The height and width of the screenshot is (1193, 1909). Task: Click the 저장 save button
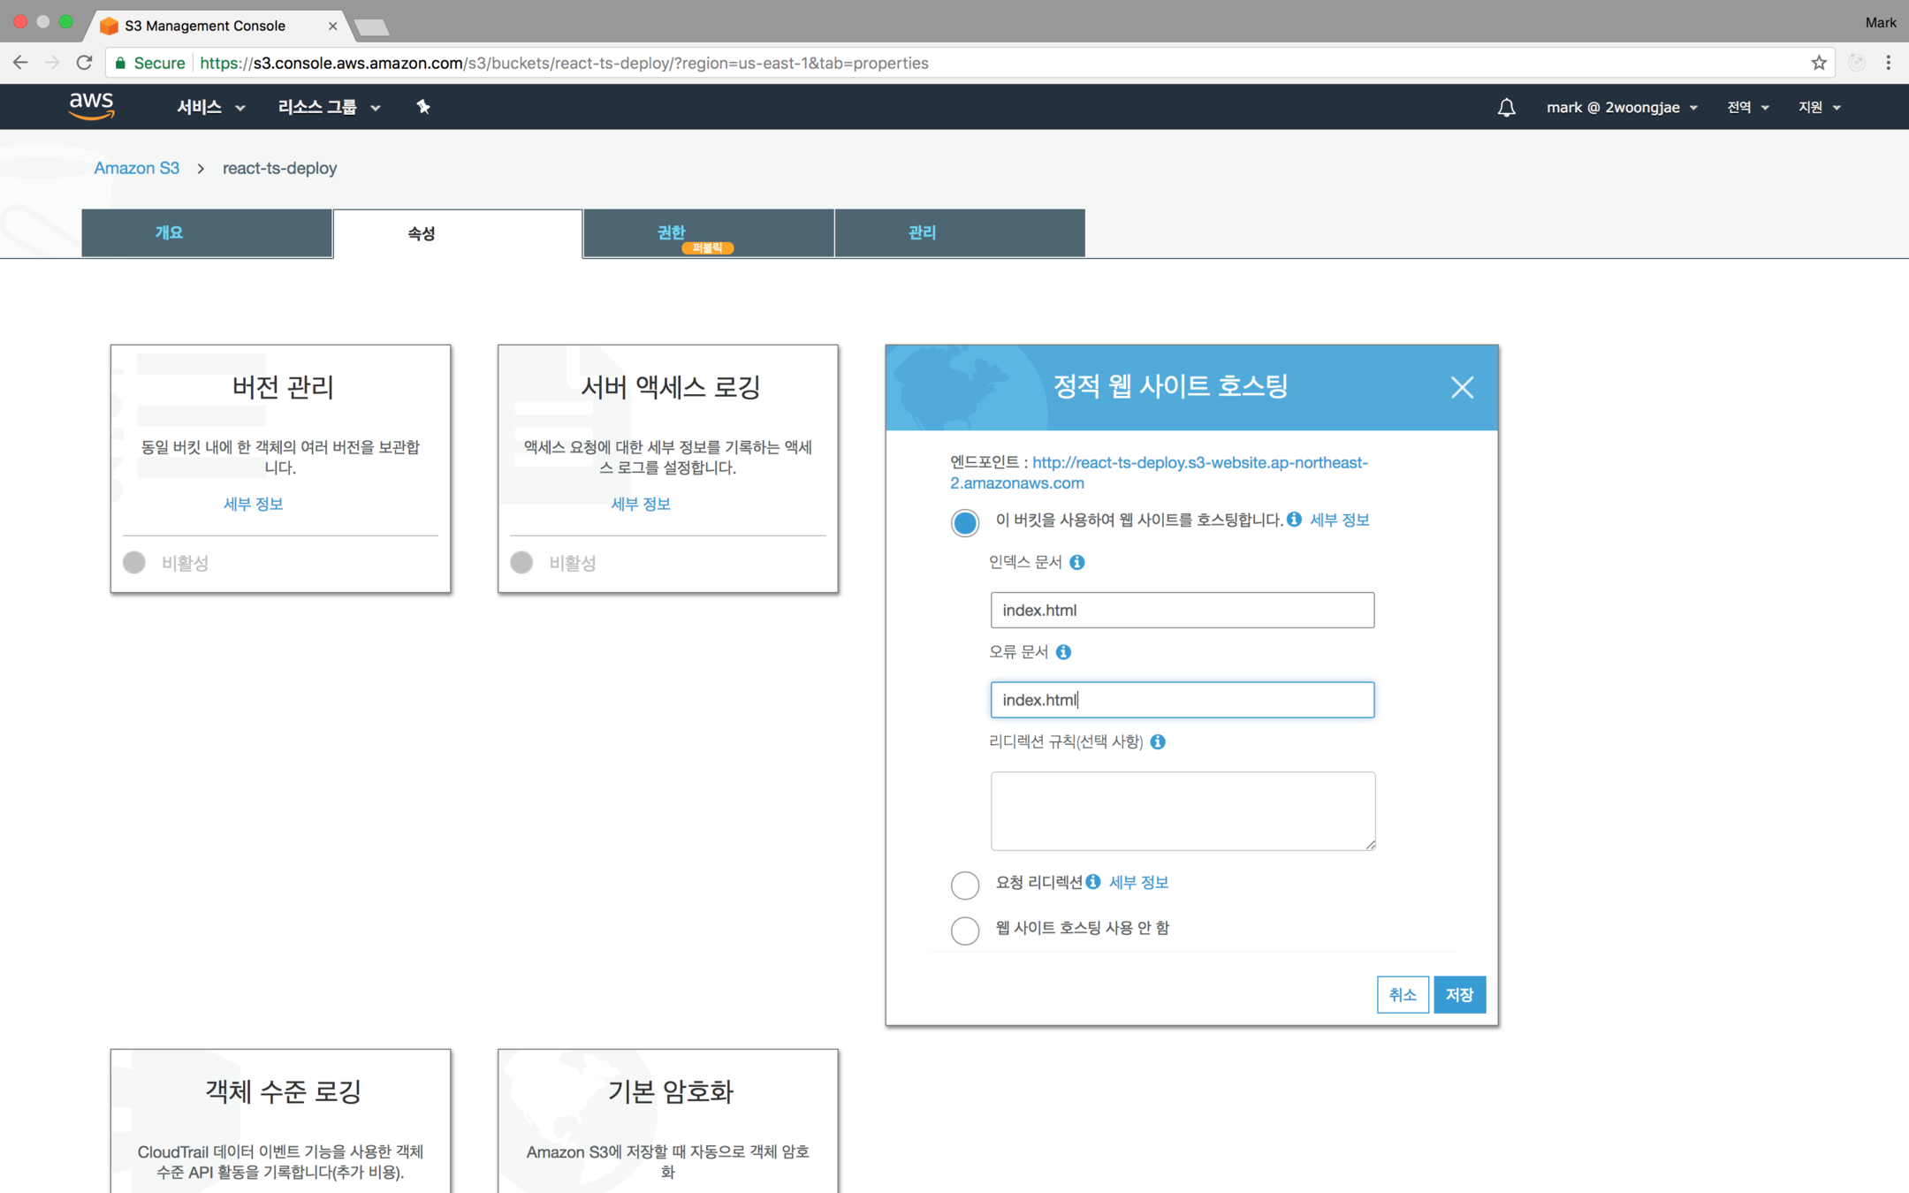click(1458, 995)
